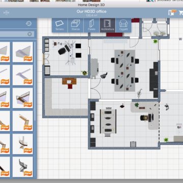Open the Oggetti tab

(x=124, y=25)
